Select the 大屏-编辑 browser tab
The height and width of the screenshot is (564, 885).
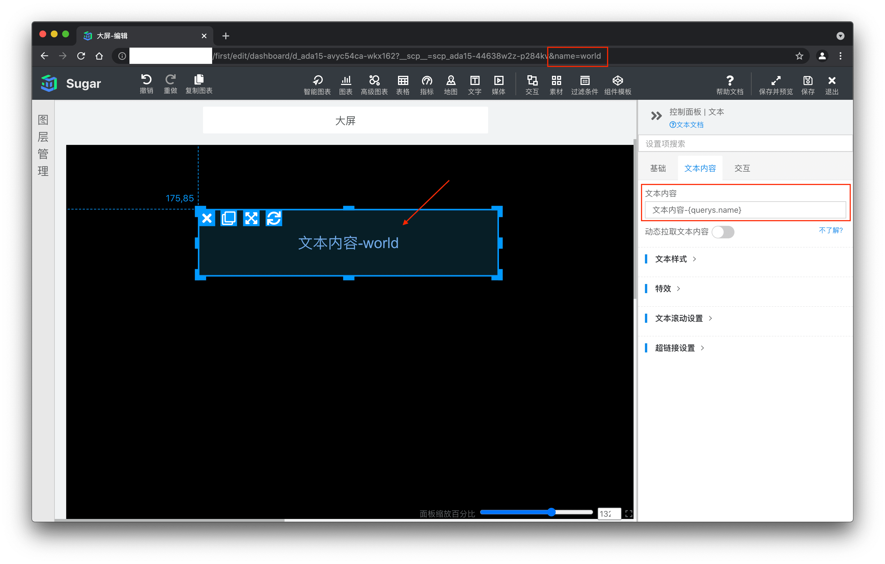tap(145, 36)
